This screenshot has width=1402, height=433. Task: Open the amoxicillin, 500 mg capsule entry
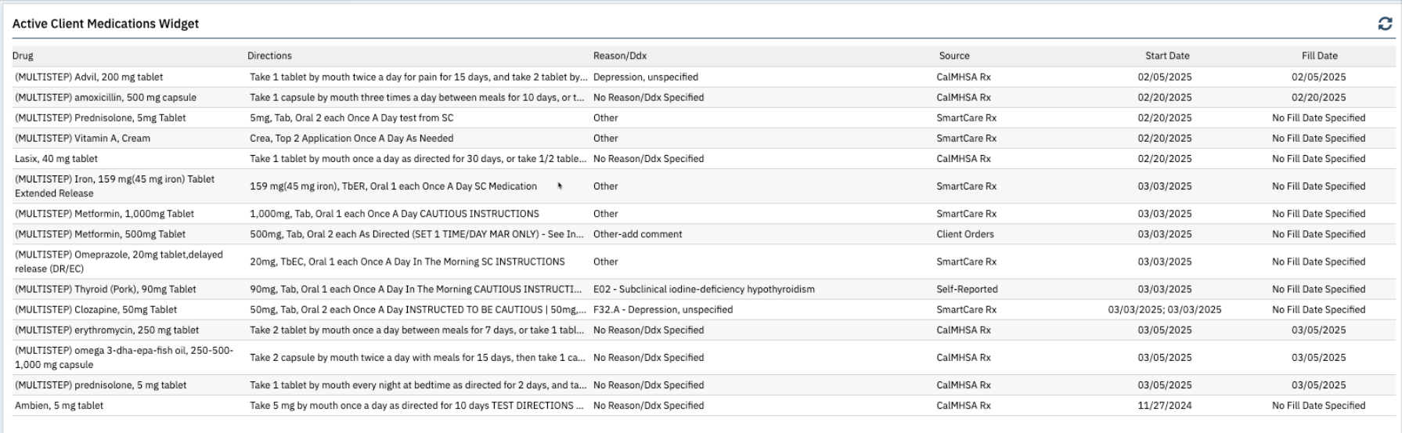coord(106,97)
